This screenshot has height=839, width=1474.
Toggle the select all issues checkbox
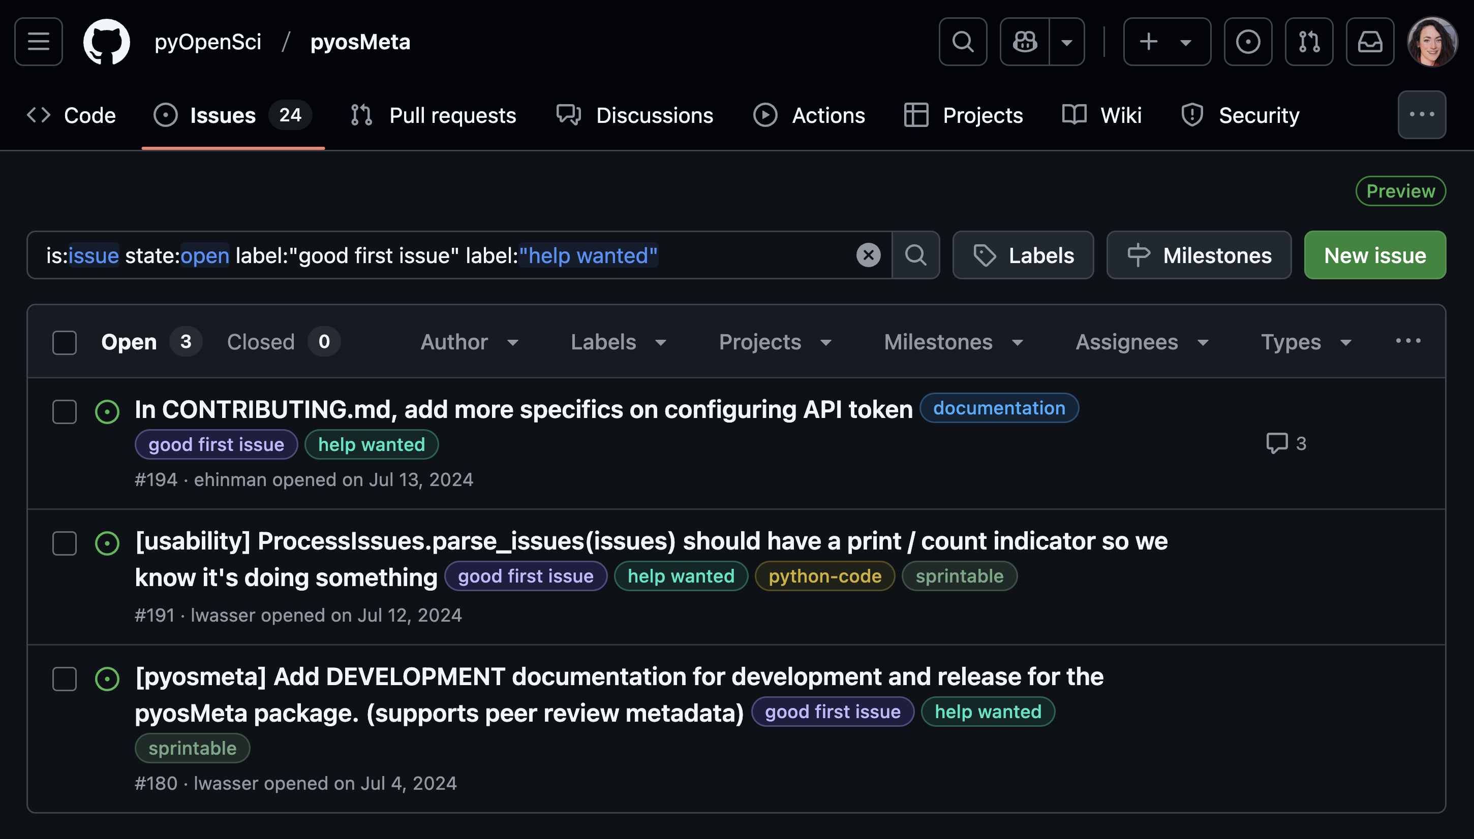pos(65,342)
